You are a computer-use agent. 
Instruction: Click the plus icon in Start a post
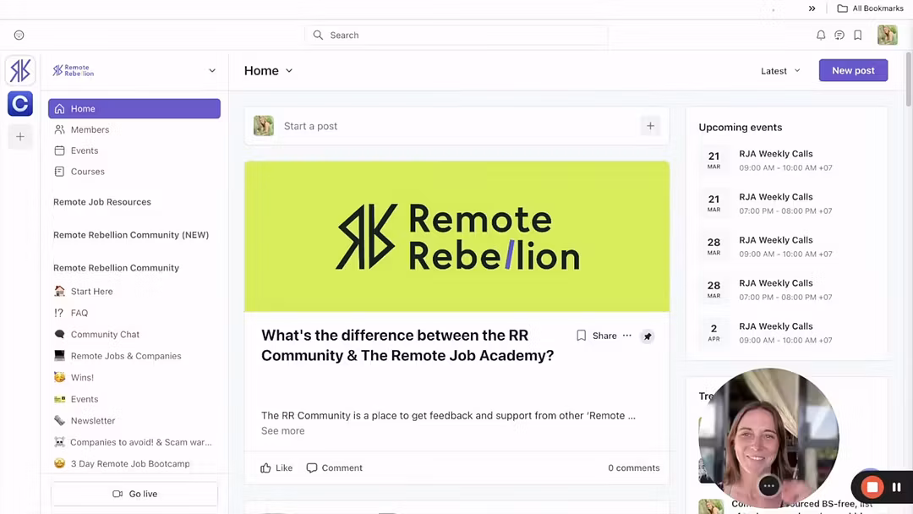[650, 126]
